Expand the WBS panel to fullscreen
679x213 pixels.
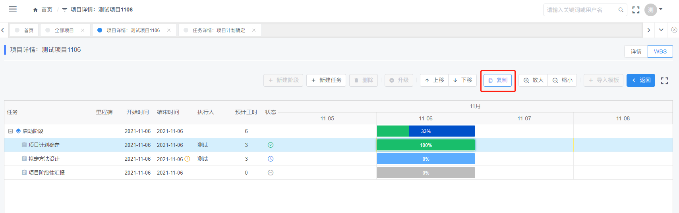click(x=664, y=81)
